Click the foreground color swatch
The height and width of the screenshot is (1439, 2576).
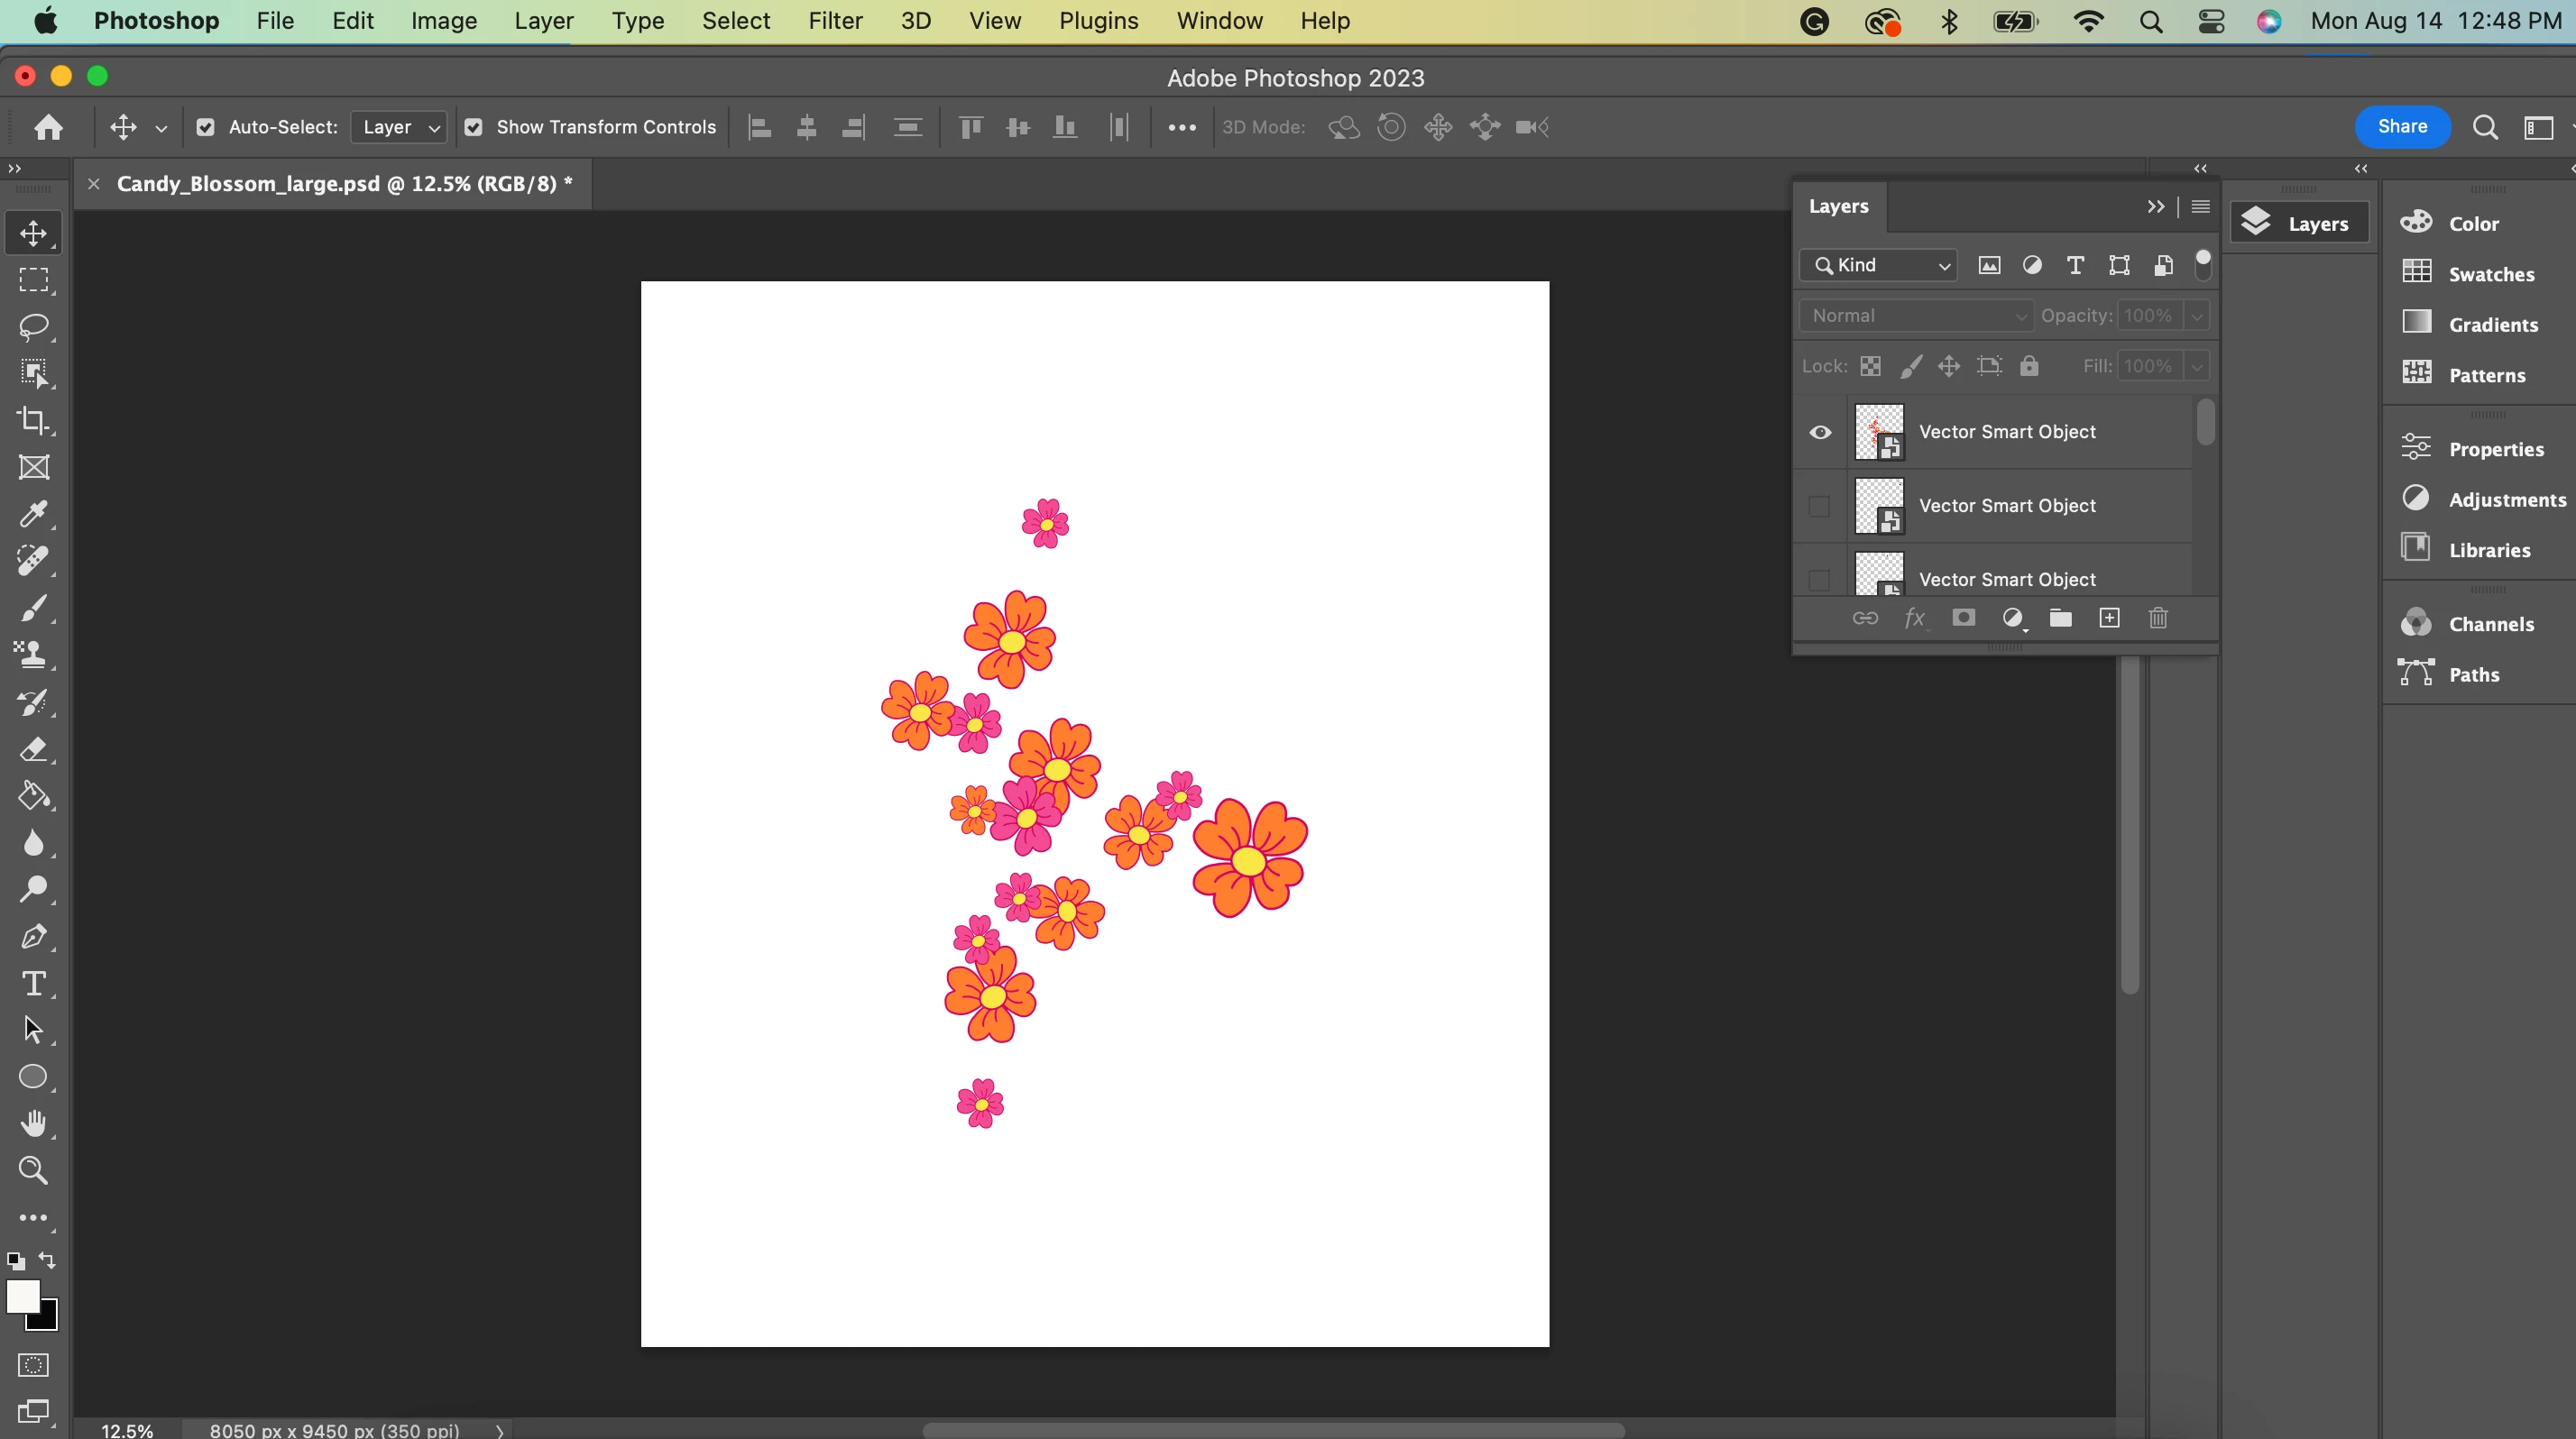coord(23,1297)
